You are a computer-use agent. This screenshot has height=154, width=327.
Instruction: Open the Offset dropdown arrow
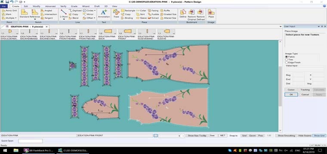point(94,18)
